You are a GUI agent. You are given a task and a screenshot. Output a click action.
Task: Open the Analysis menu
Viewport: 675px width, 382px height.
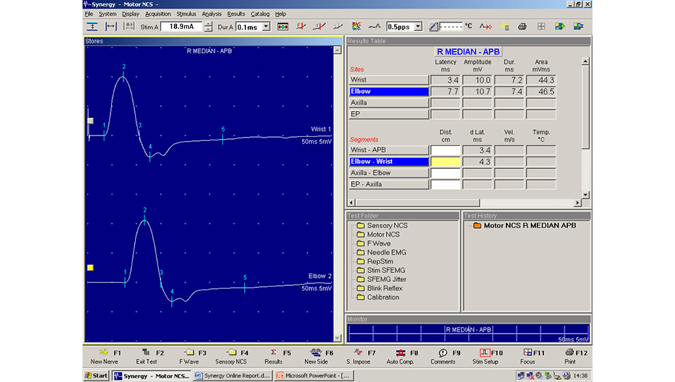coord(211,14)
